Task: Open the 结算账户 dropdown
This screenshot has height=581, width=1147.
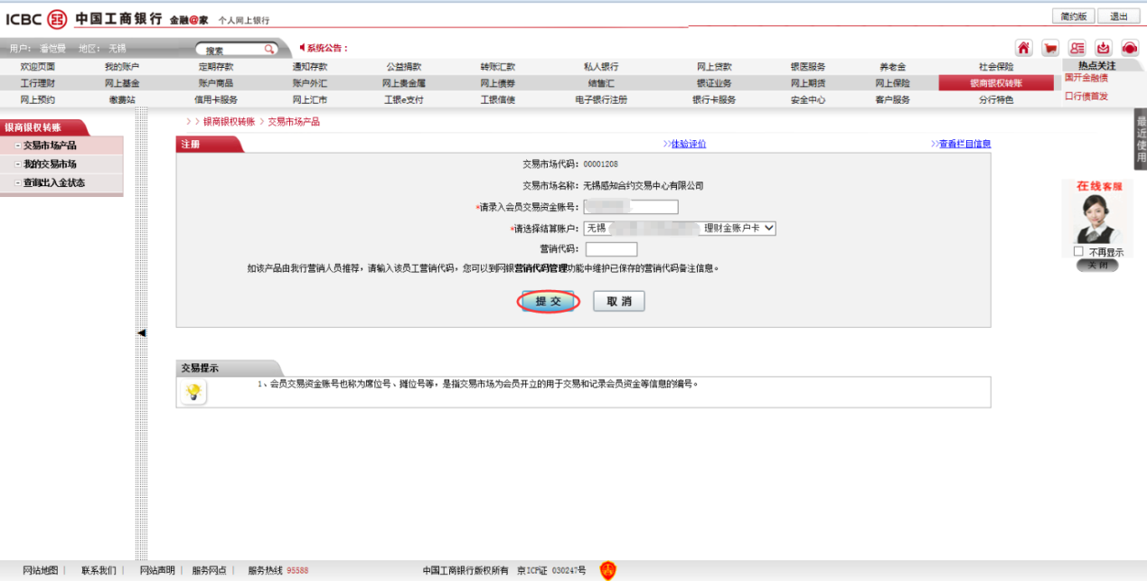Action: [x=680, y=229]
